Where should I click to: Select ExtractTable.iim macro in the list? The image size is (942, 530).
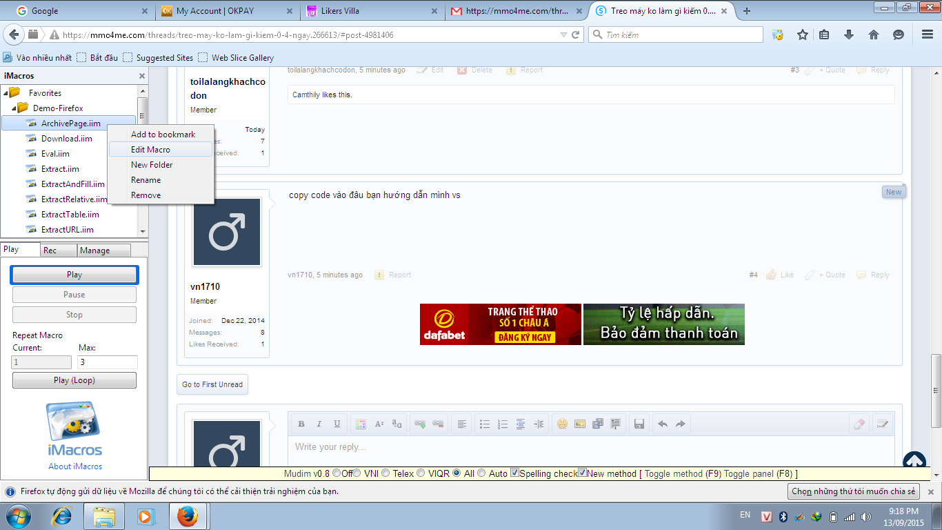point(70,215)
